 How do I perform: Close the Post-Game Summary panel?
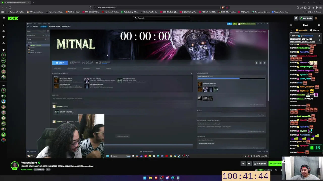coord(191,74)
